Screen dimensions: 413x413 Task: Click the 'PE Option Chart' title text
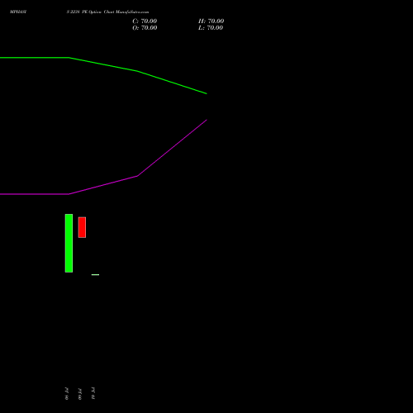click(x=97, y=12)
